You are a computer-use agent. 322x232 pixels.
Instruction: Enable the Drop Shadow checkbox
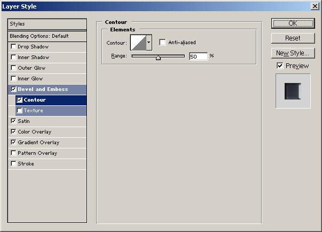tap(13, 47)
